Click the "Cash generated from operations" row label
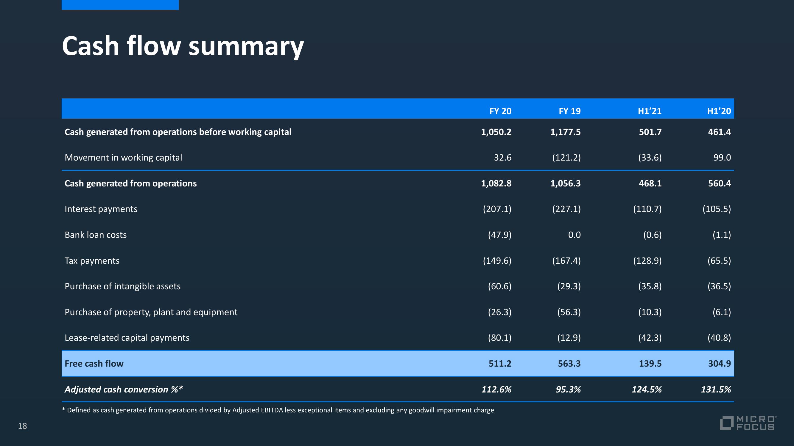794x446 pixels. tap(130, 183)
